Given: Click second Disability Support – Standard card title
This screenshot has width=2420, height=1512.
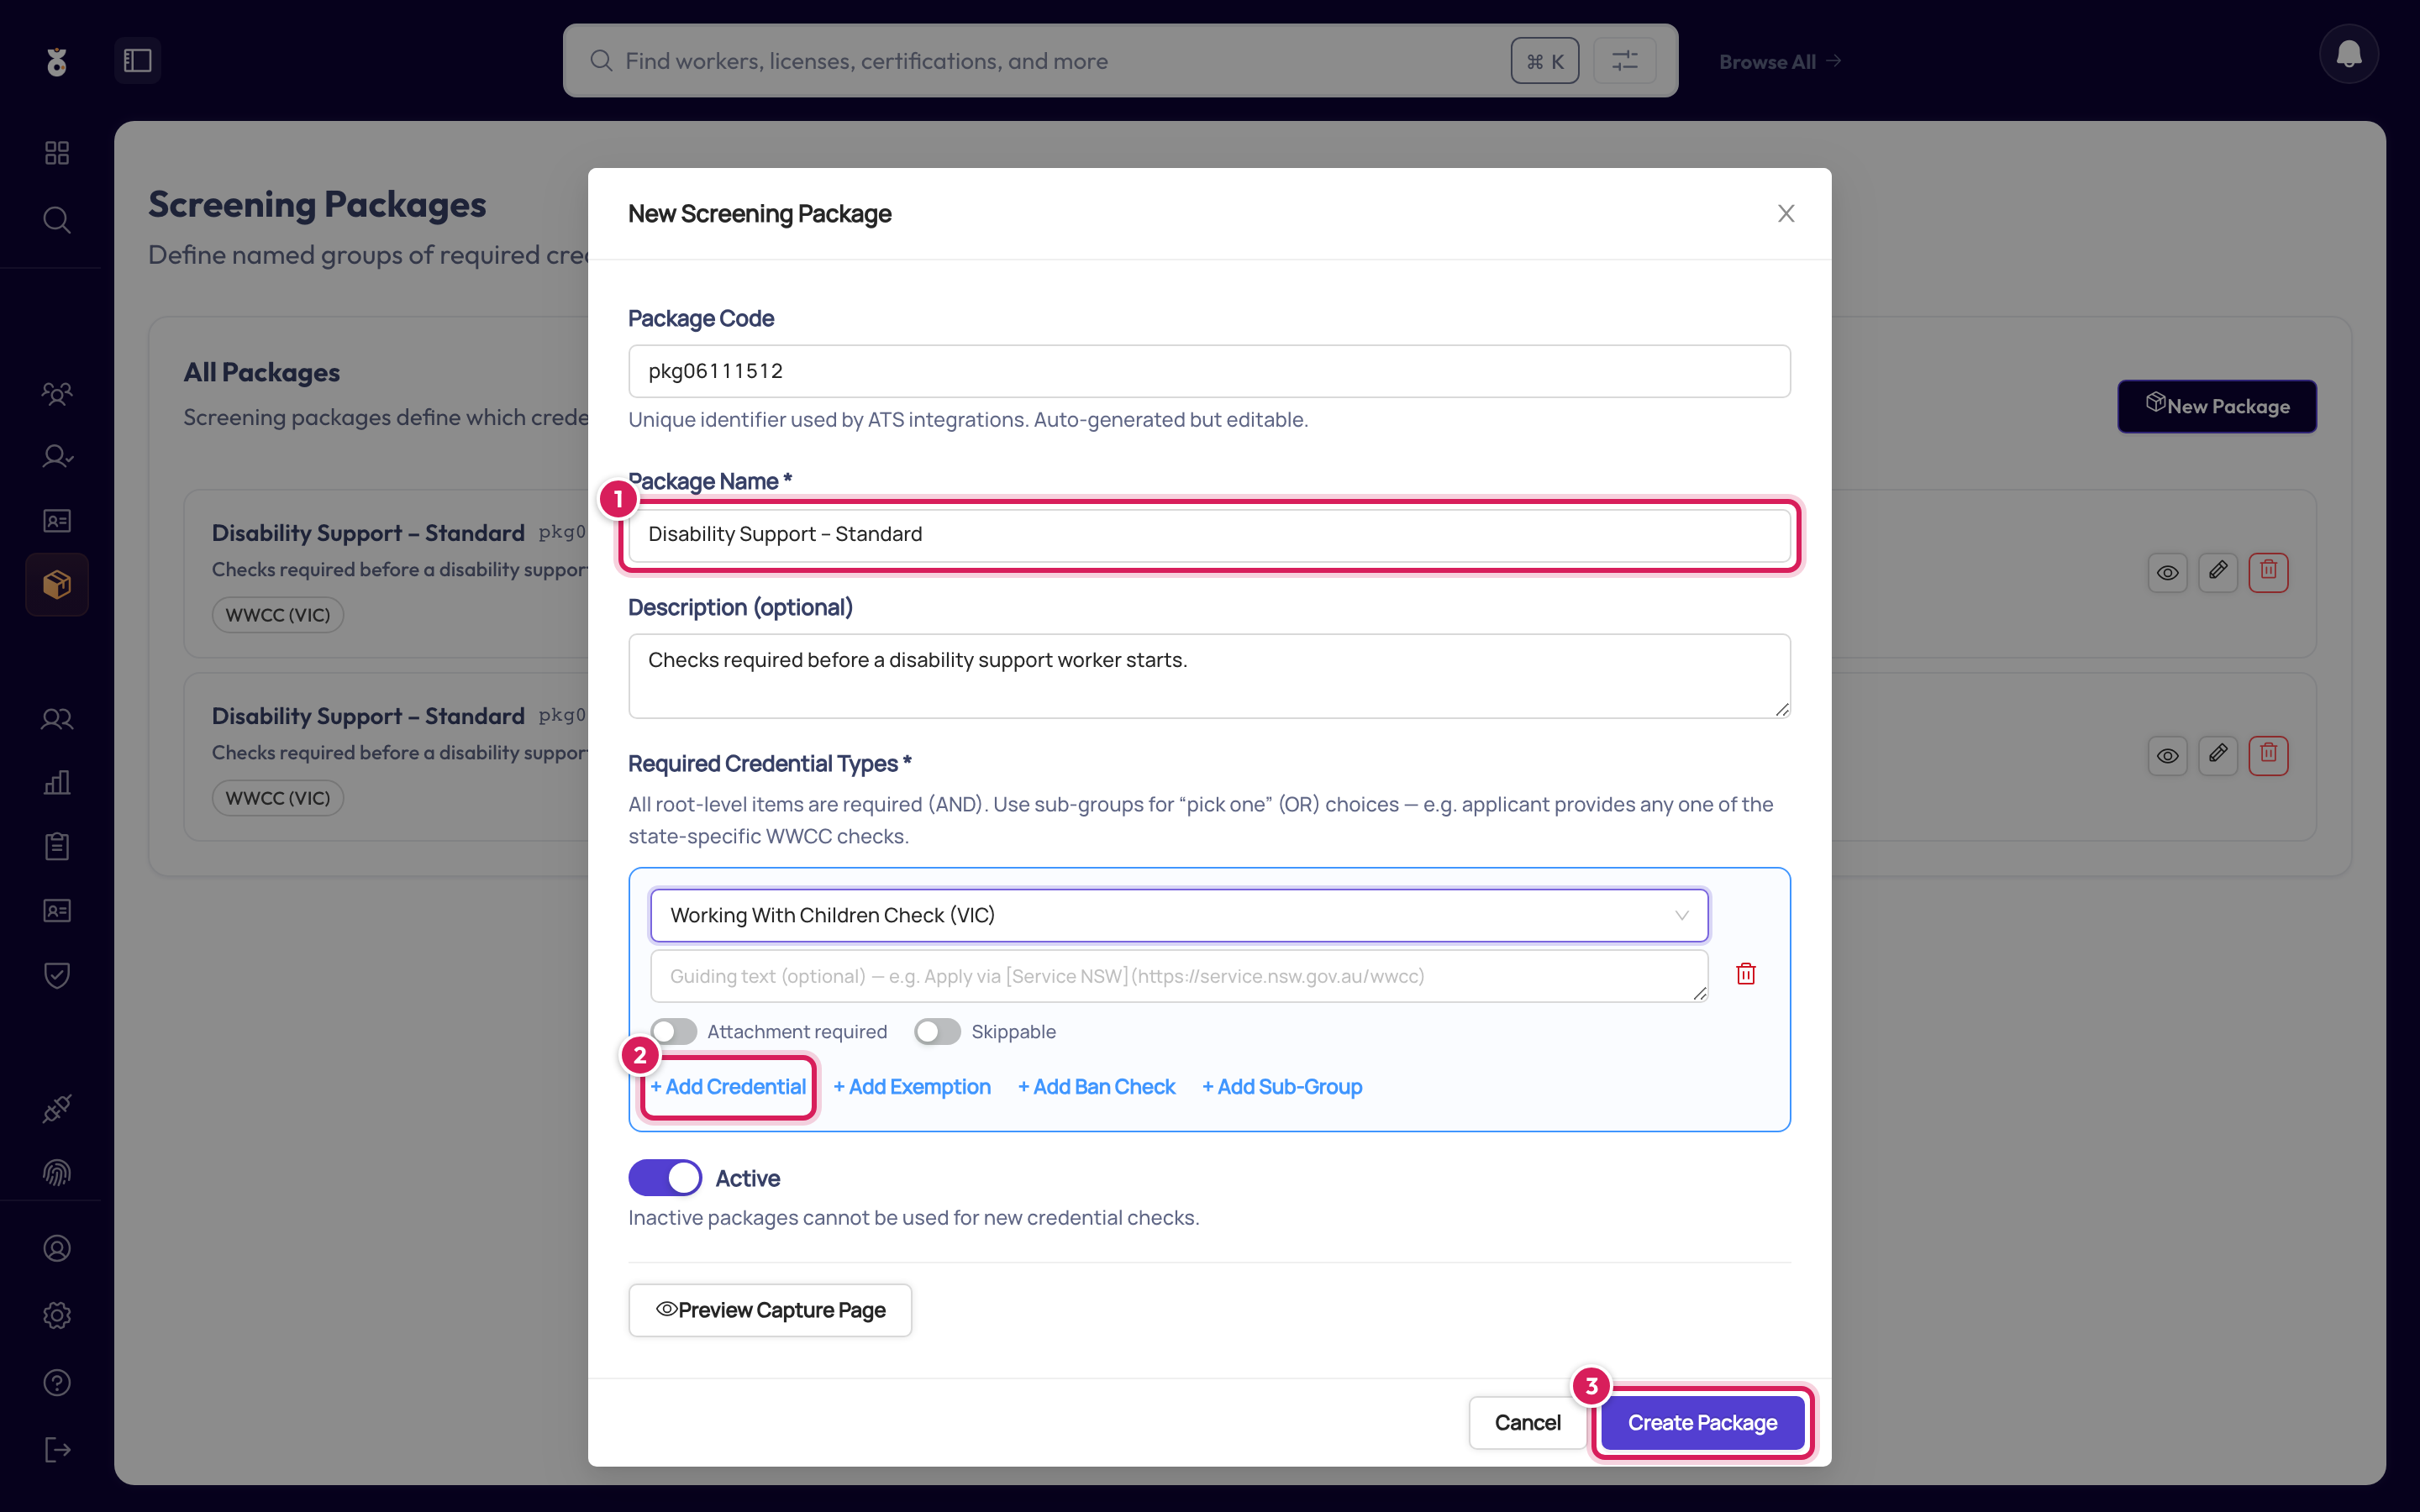Looking at the screenshot, I should click(368, 716).
